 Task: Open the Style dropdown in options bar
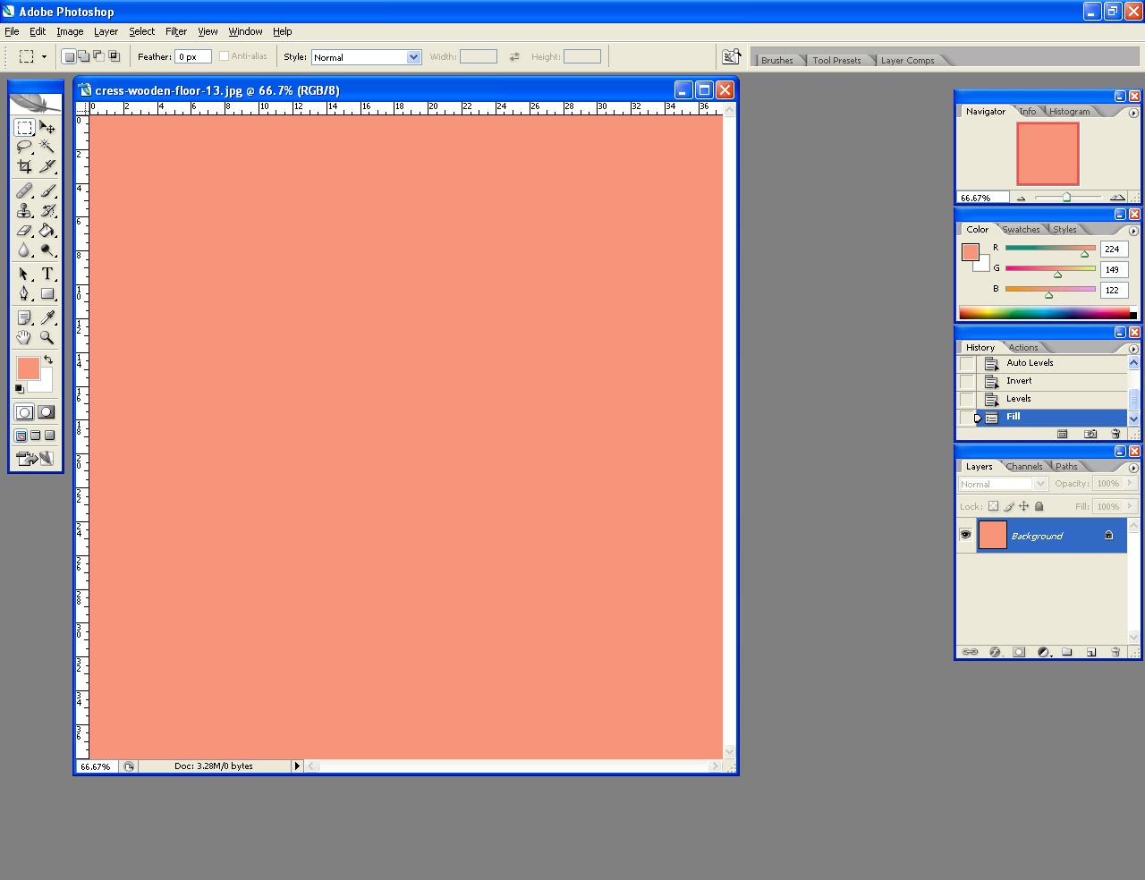click(413, 57)
